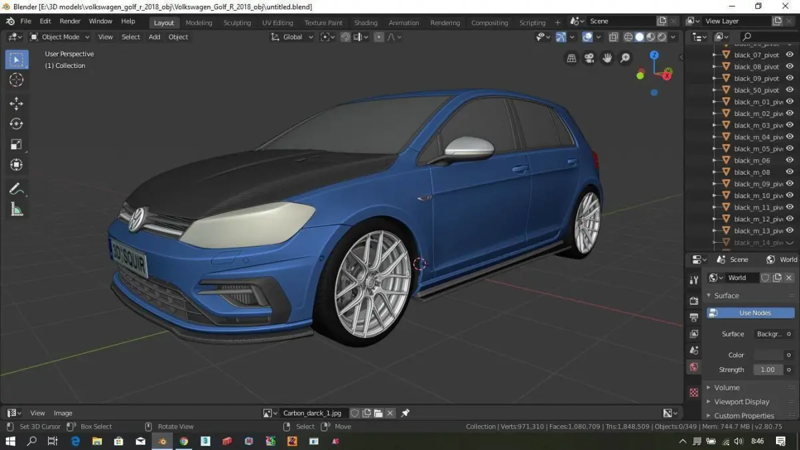Click the new scene copy icon
The width and height of the screenshot is (800, 450).
[662, 21]
